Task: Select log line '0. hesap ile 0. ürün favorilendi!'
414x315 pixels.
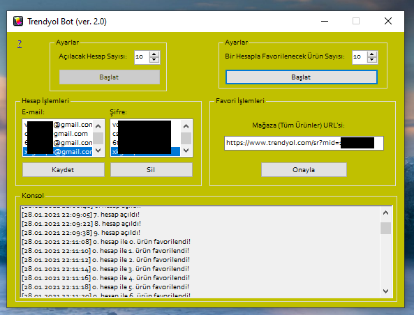Action: point(106,242)
